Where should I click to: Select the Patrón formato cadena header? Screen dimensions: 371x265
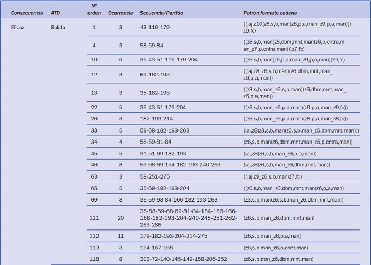pyautogui.click(x=270, y=12)
